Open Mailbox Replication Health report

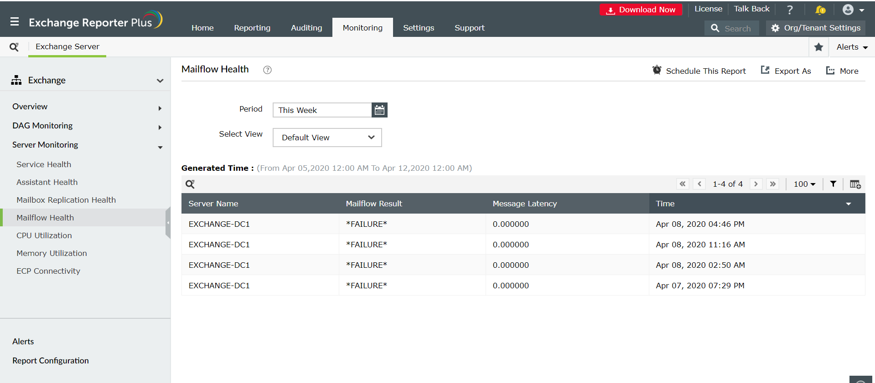coord(66,200)
